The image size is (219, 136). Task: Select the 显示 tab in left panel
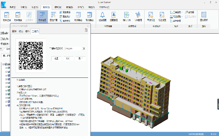8,49
